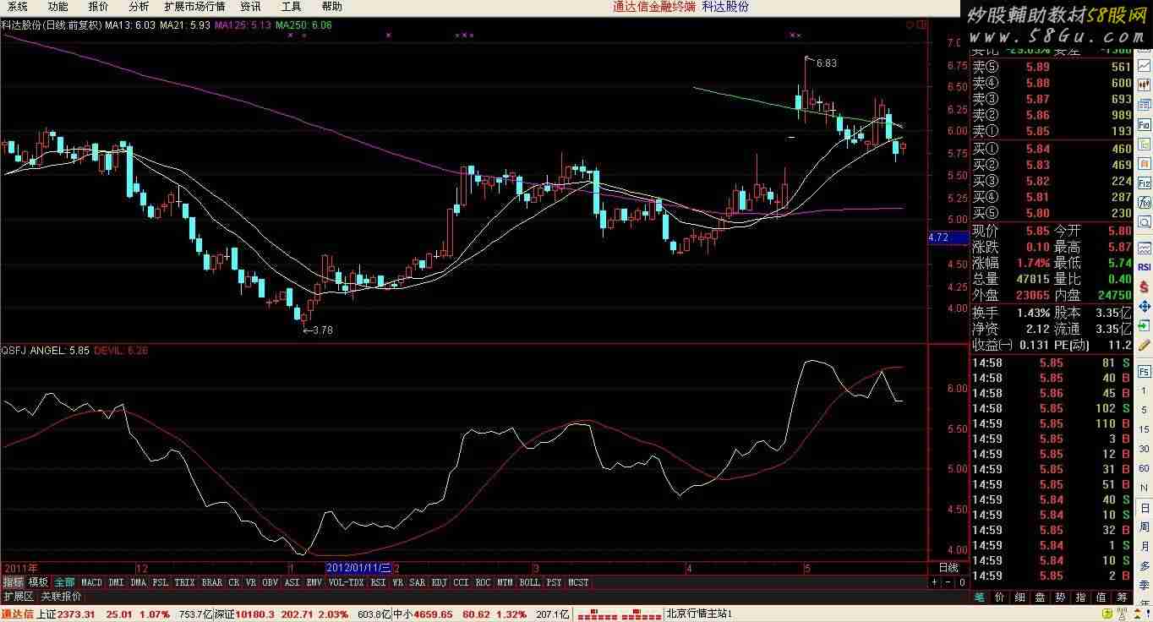
Task: Switch to the KDJ indicator tab
Action: click(x=440, y=582)
